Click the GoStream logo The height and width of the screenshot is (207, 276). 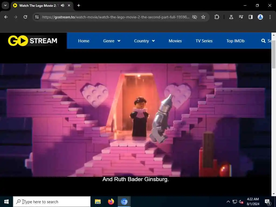tap(33, 41)
